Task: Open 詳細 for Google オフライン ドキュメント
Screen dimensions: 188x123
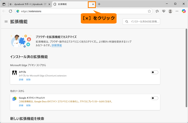Action: [x=21, y=105]
